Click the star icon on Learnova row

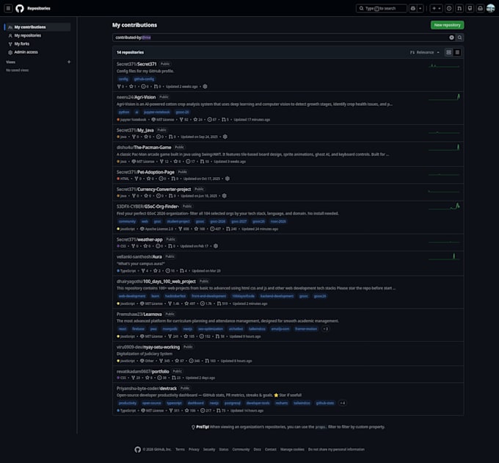(186, 336)
